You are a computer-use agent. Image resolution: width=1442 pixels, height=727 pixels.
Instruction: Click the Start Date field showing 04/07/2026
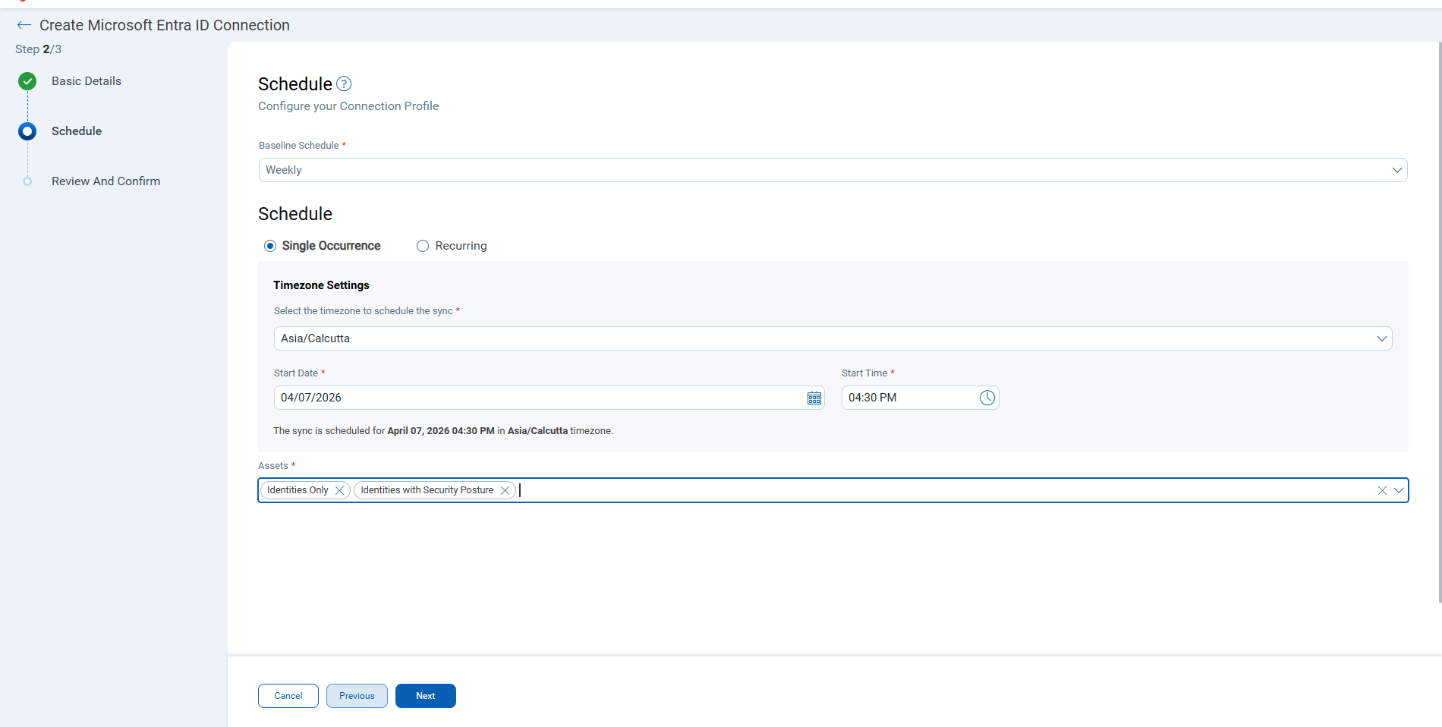[549, 398]
